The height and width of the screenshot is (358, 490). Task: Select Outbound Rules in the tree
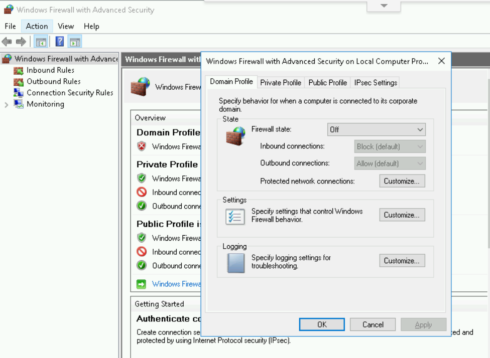pos(53,81)
